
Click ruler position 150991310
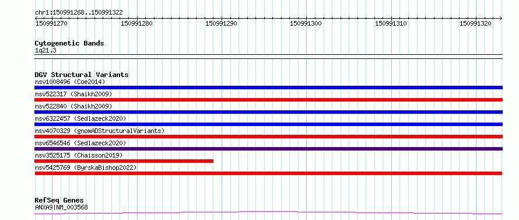pyautogui.click(x=391, y=23)
